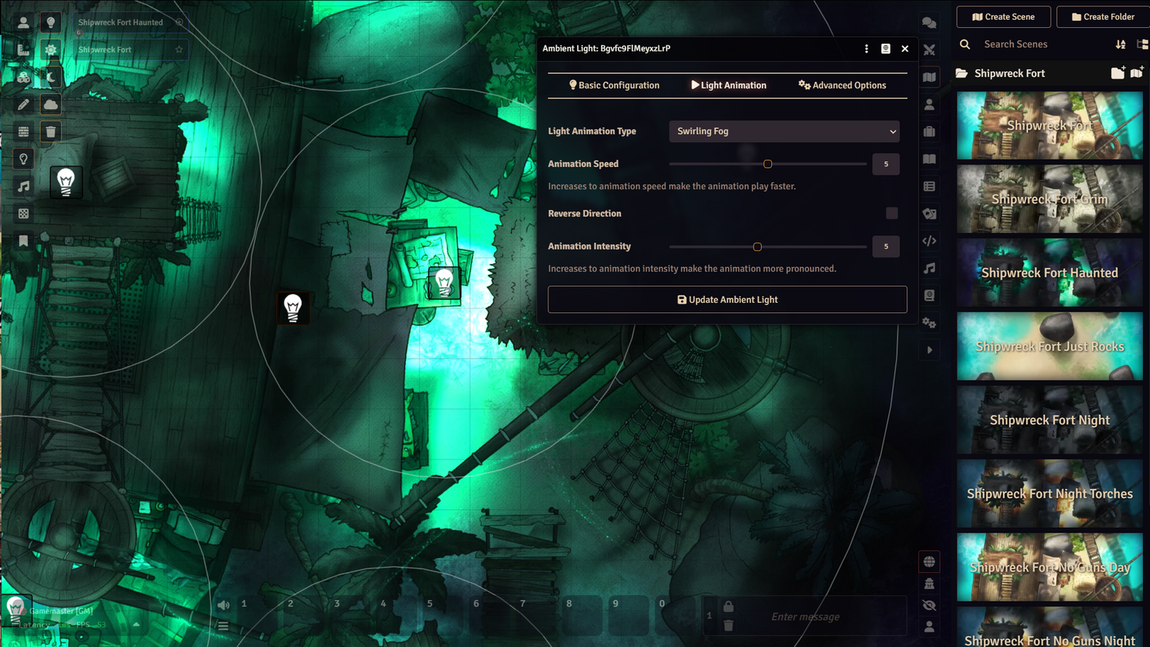Open the Shipwreck Fort Just Rocks thumbnail
Image resolution: width=1150 pixels, height=647 pixels.
click(x=1050, y=346)
